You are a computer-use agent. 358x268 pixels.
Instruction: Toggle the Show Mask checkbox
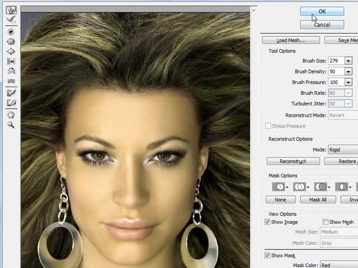268,256
